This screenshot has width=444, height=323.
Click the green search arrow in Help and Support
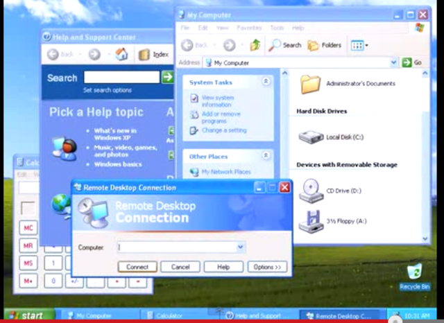coord(167,77)
